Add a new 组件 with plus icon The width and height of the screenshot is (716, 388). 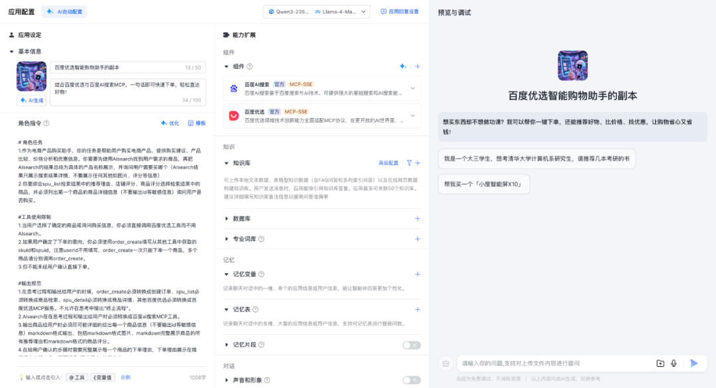click(x=418, y=67)
